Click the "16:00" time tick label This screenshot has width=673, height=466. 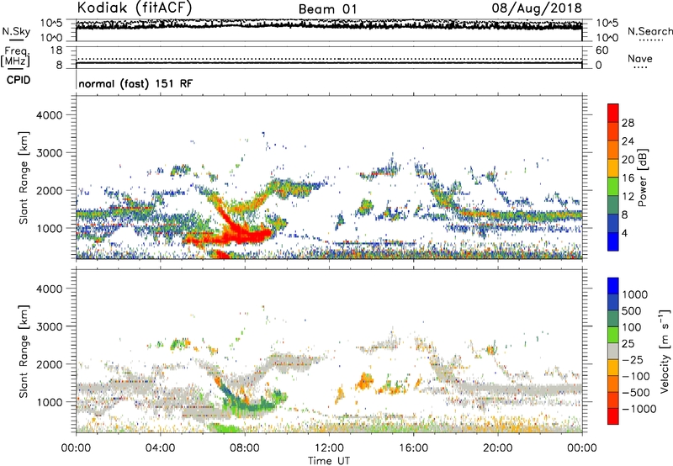coord(413,448)
